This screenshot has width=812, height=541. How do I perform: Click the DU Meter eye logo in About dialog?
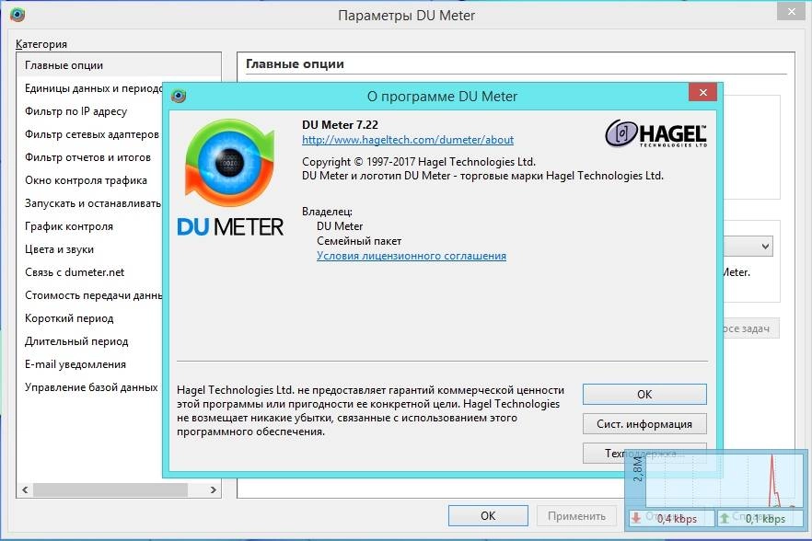tap(230, 163)
